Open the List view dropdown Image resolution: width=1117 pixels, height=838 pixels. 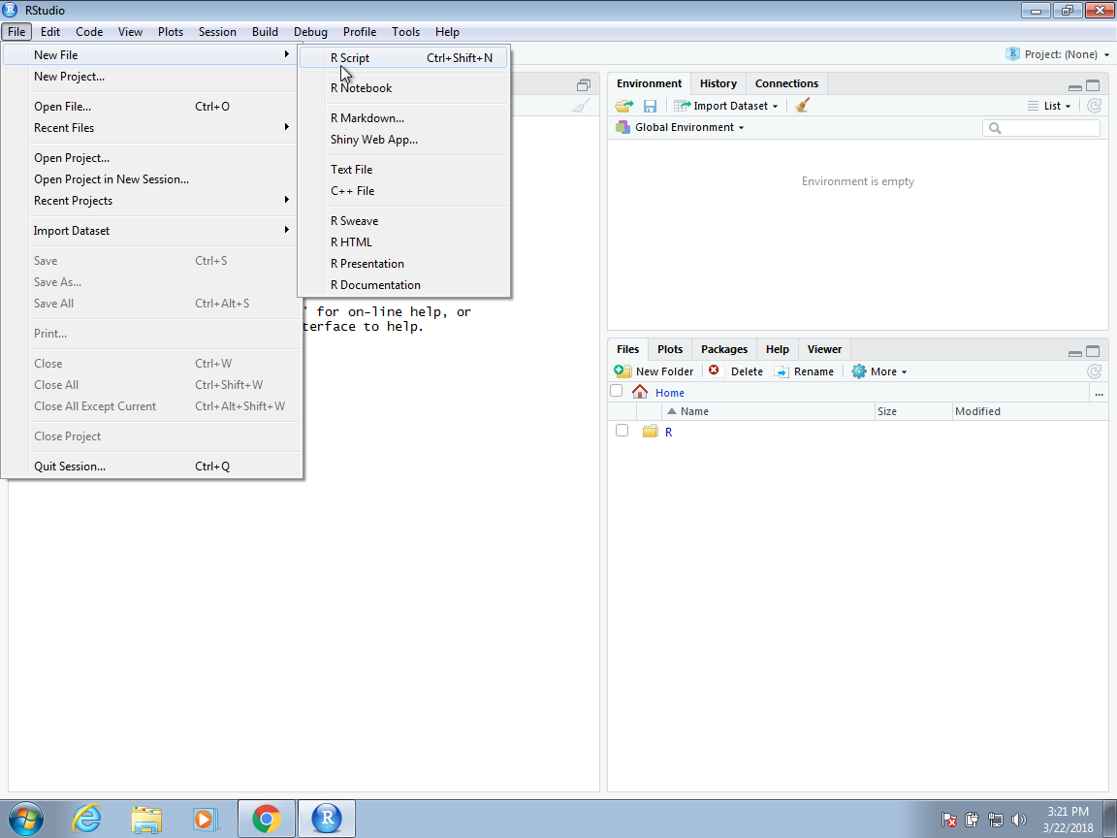point(1050,106)
